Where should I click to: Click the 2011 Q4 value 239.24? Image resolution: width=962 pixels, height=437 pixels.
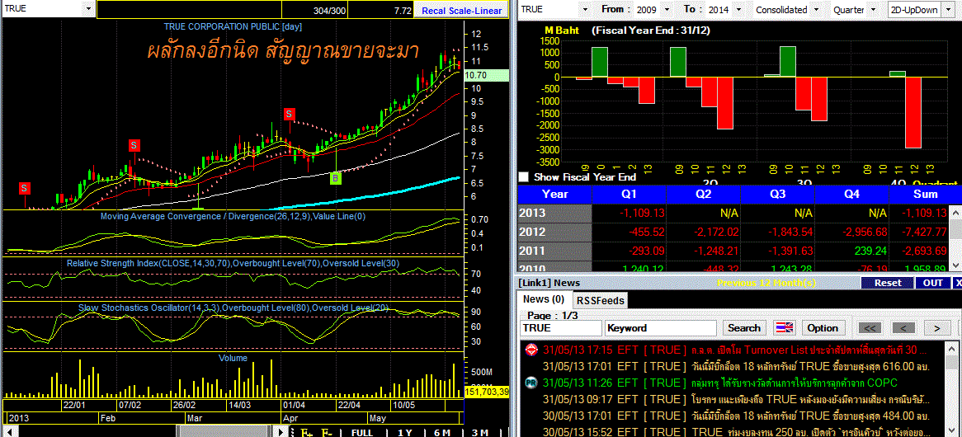869,250
